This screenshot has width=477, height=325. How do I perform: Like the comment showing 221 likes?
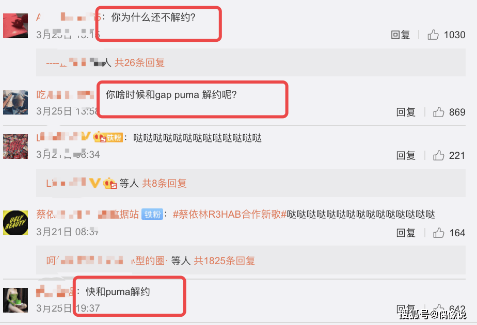coord(438,155)
